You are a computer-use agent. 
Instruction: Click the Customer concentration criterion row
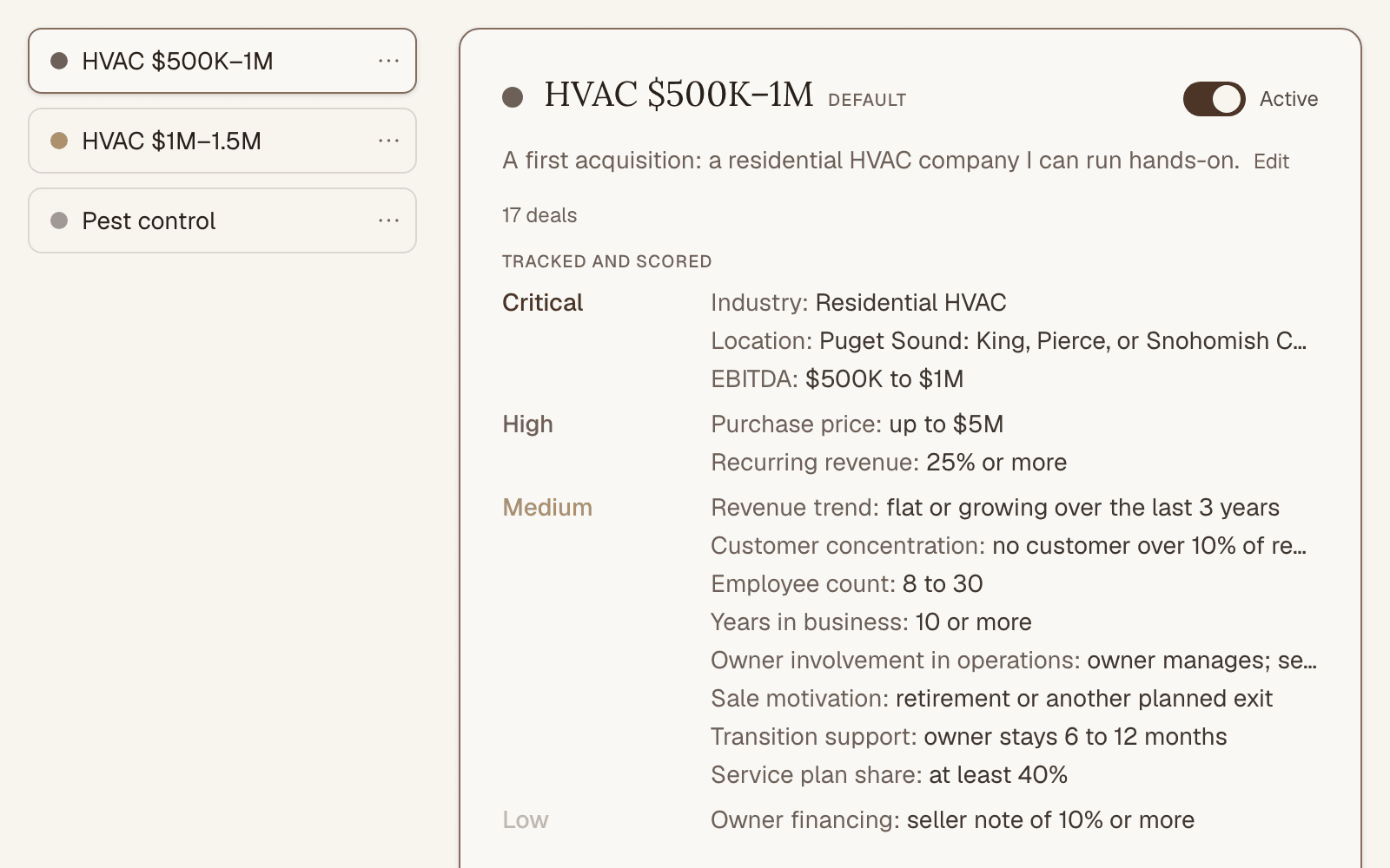1009,546
